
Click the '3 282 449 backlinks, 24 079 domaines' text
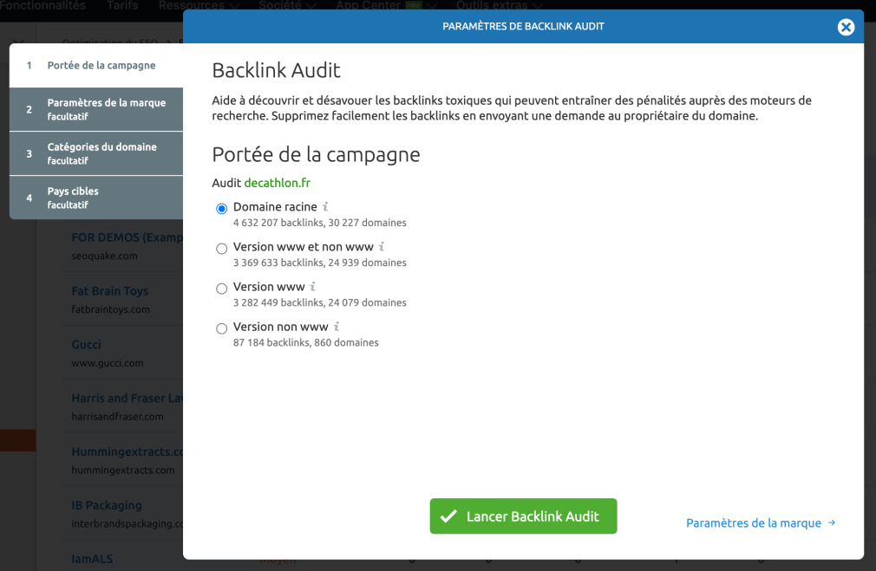pyautogui.click(x=319, y=302)
